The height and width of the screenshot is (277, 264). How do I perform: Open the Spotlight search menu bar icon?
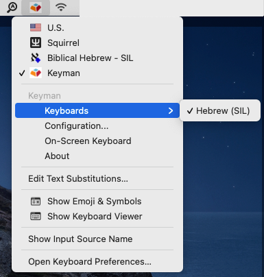point(12,8)
